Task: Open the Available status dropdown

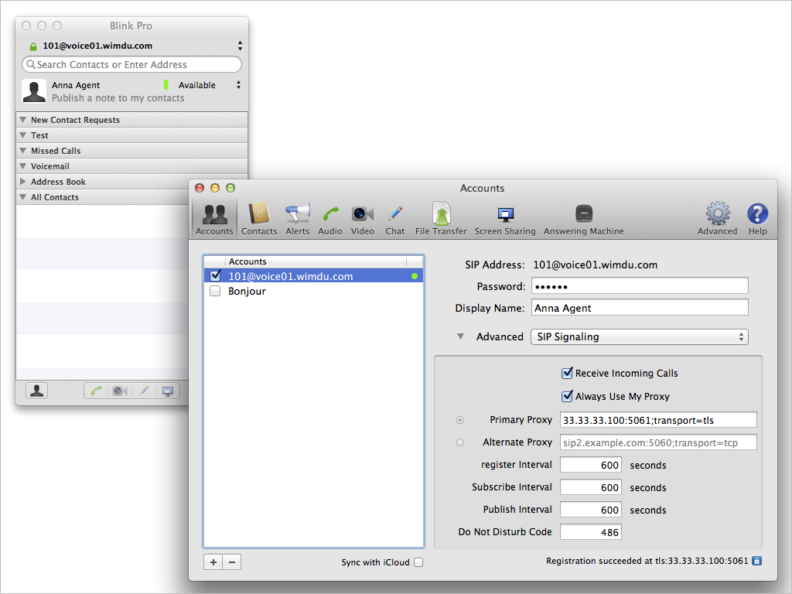Action: (238, 85)
